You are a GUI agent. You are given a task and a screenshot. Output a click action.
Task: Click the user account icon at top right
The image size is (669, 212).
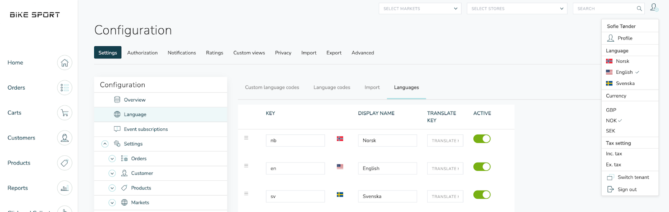pos(654,7)
